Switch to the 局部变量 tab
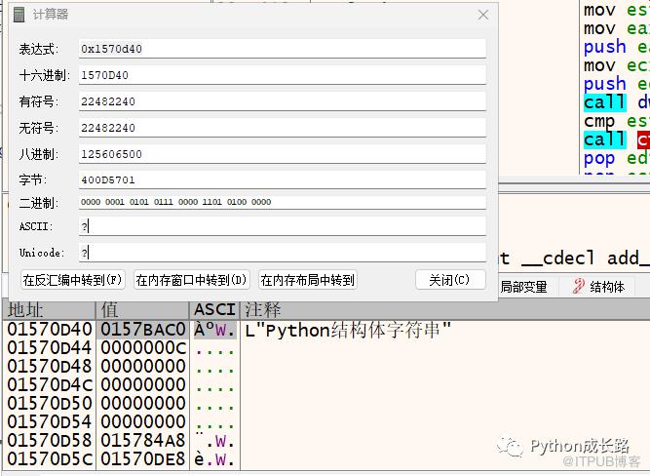 523,287
